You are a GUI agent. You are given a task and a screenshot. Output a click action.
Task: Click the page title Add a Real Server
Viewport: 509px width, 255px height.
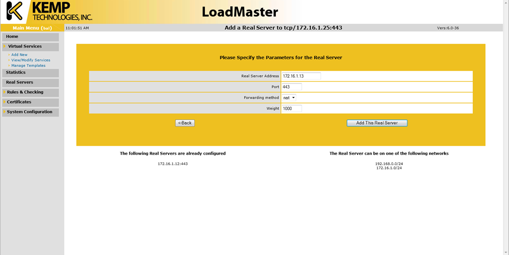[283, 27]
